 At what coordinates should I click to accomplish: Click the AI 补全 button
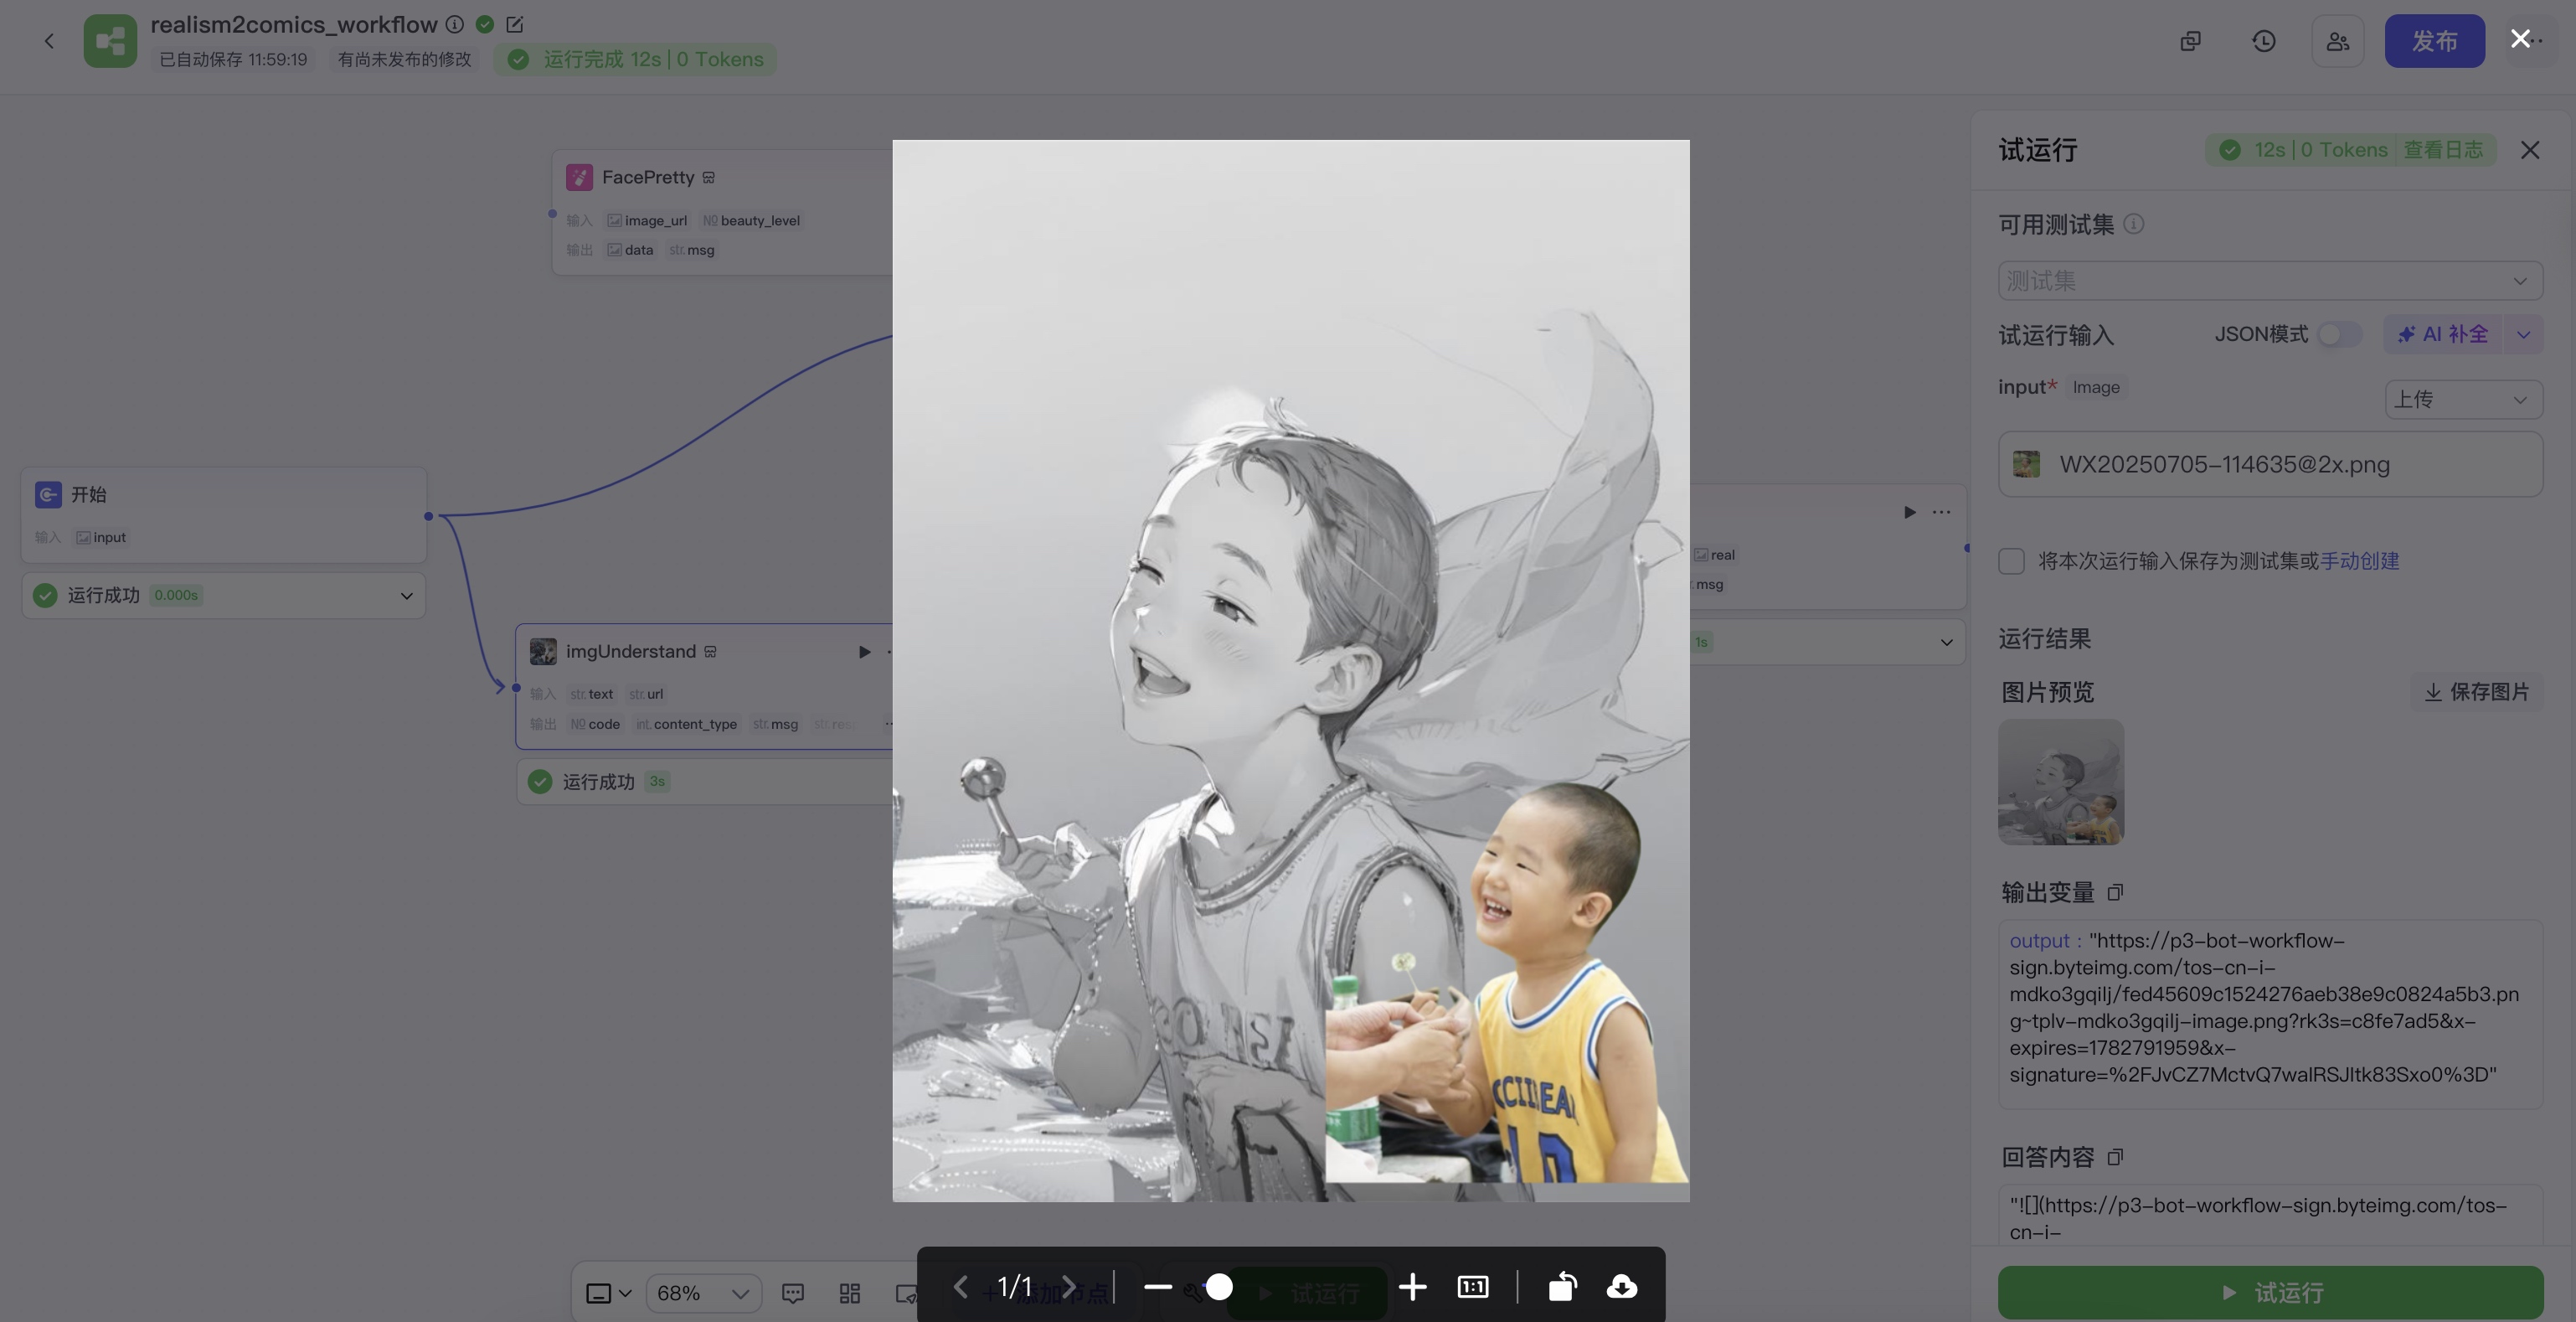point(2443,334)
